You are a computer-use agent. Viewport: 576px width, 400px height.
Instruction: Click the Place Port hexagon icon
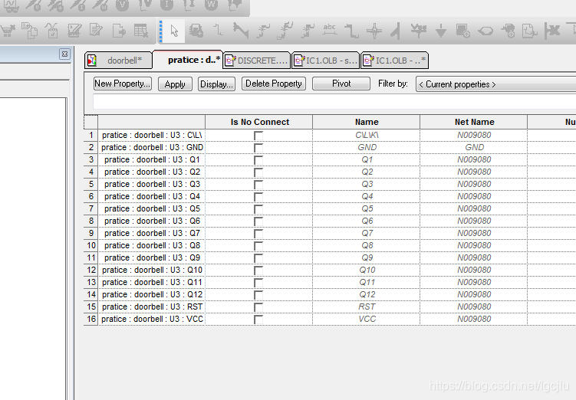485,31
